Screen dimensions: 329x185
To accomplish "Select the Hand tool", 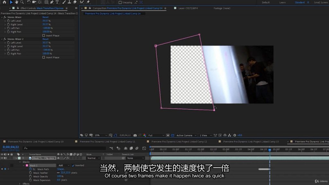I will pyautogui.click(x=17, y=2).
